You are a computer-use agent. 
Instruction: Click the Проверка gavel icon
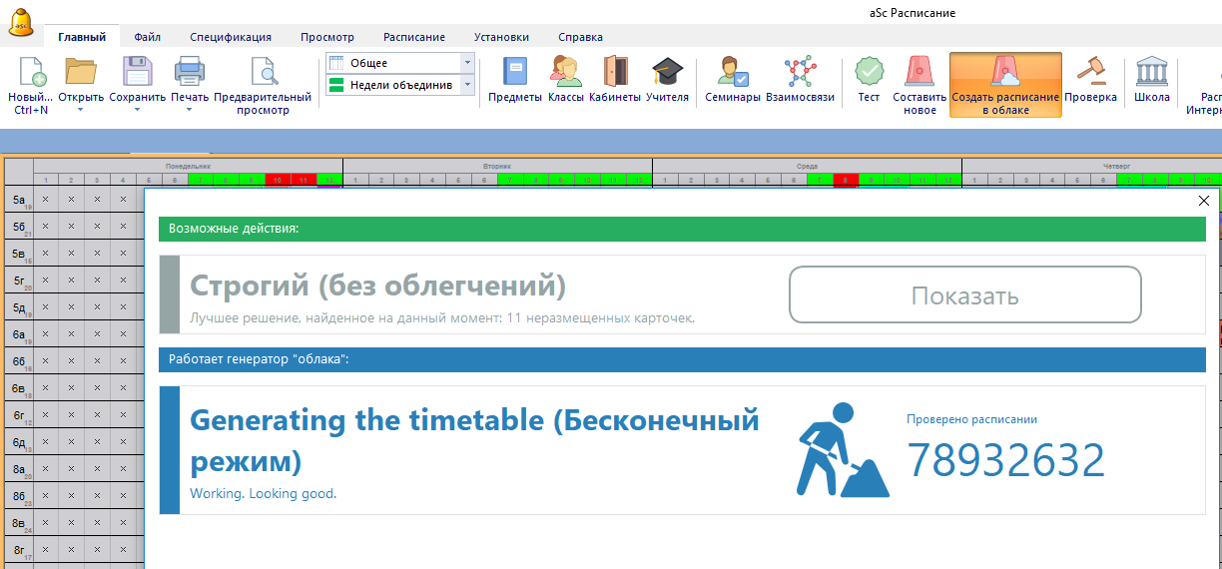click(1089, 73)
